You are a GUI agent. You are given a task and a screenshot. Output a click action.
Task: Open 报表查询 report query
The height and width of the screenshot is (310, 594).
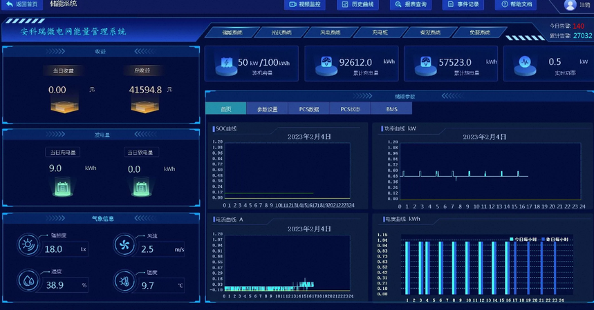411,5
